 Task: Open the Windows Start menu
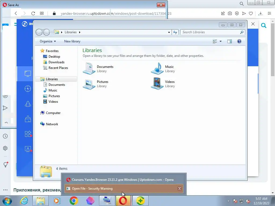(x=7, y=201)
